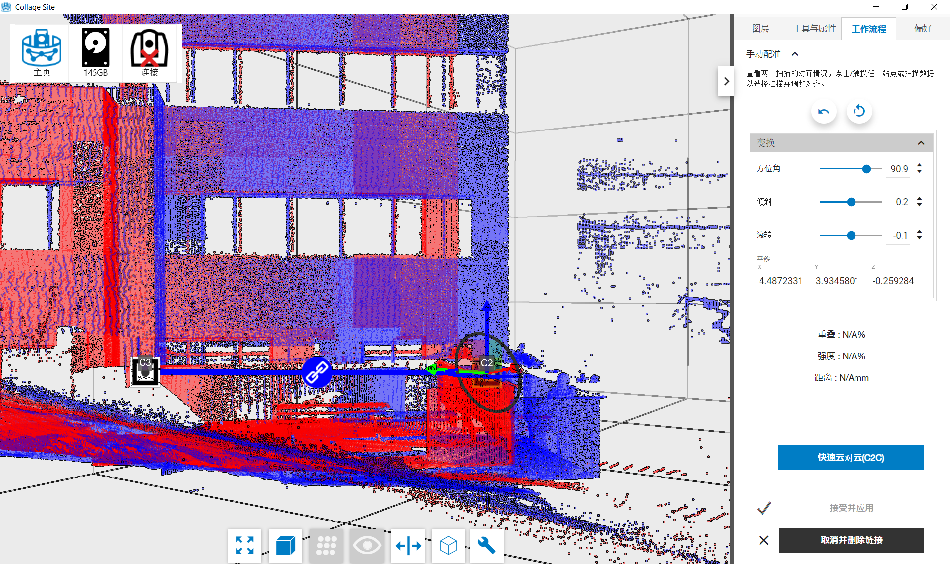The height and width of the screenshot is (564, 950).
Task: Click the horizontal split arrows icon
Action: [408, 546]
